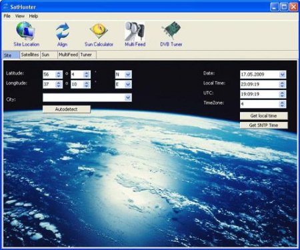Click the Latitude degrees spinner arrows
The height and width of the screenshot is (250, 300).
pyautogui.click(x=59, y=75)
